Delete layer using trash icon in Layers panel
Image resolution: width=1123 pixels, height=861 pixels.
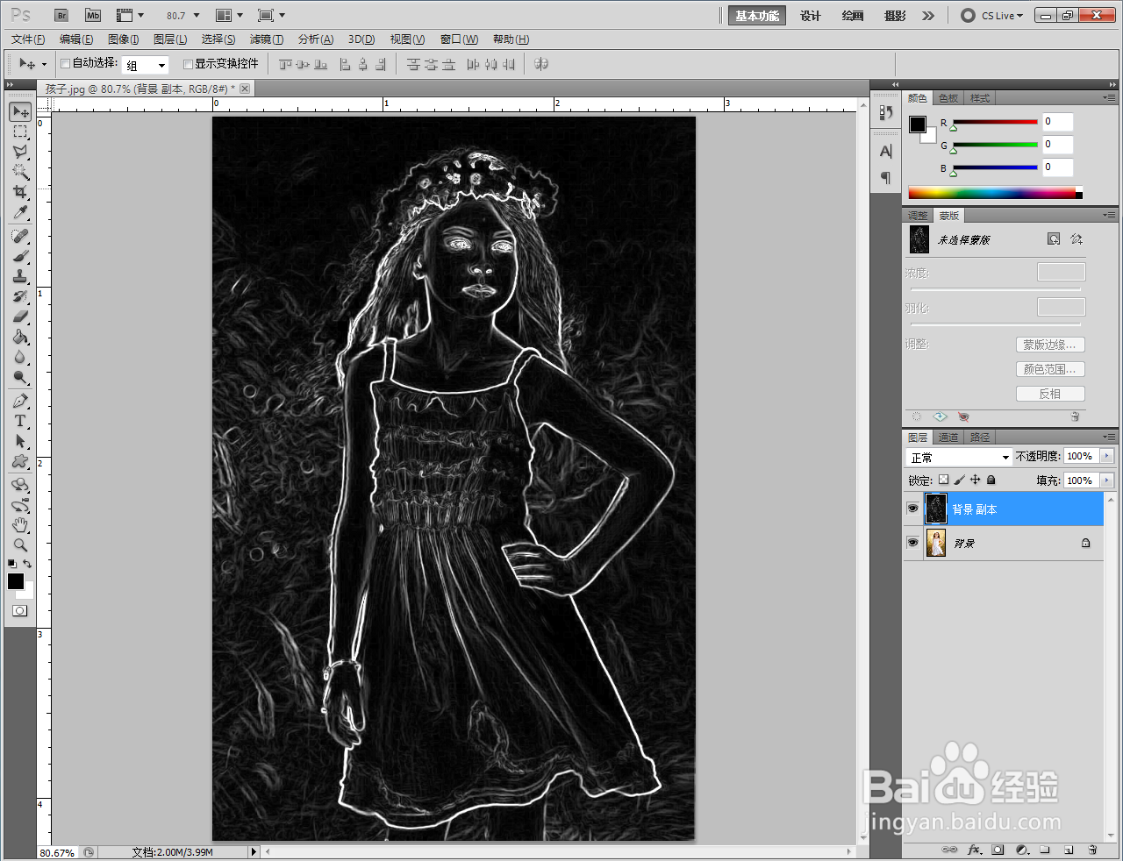(1092, 850)
